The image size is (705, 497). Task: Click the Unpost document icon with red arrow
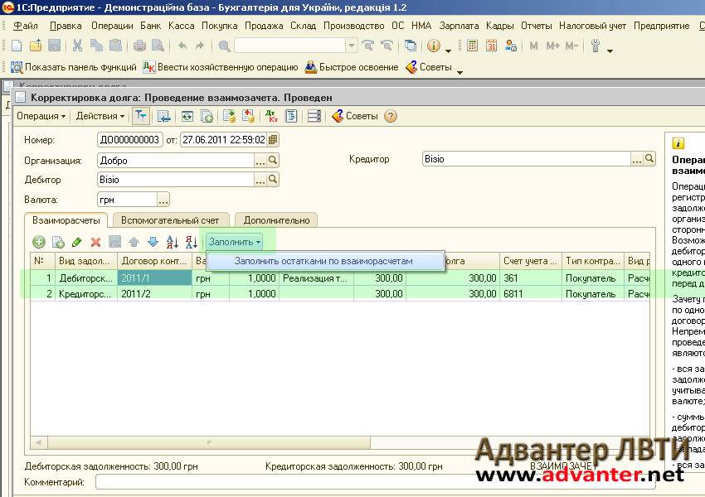click(248, 116)
